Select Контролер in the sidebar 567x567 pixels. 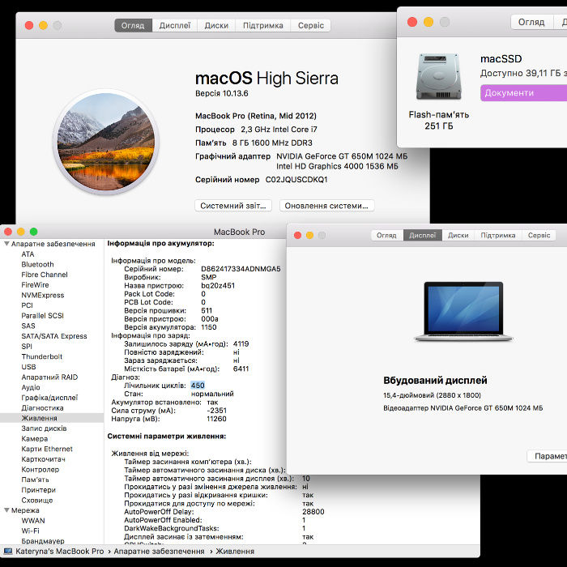point(40,469)
